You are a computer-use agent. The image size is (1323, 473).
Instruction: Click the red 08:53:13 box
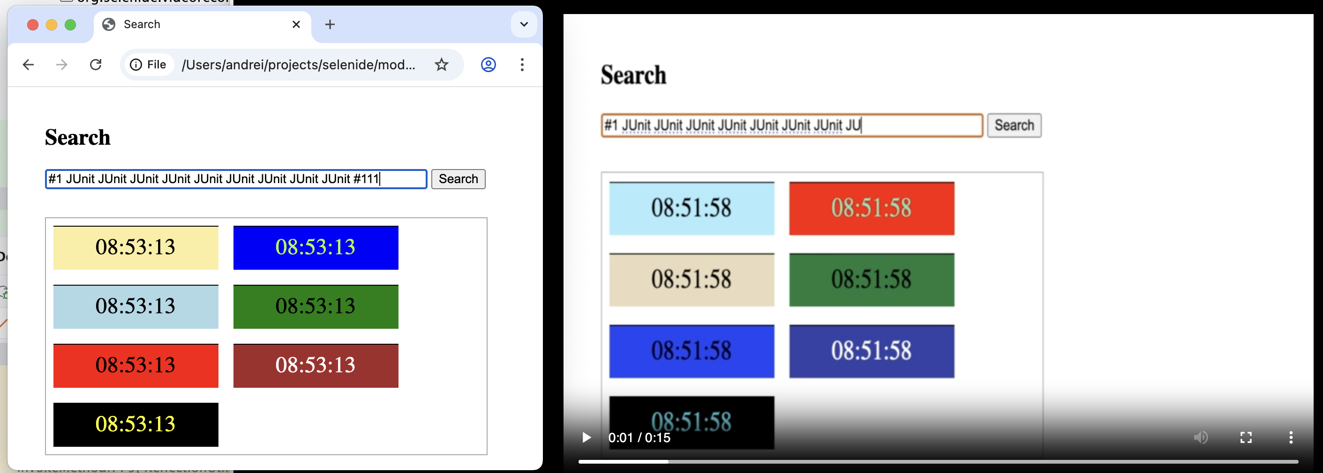click(x=135, y=366)
